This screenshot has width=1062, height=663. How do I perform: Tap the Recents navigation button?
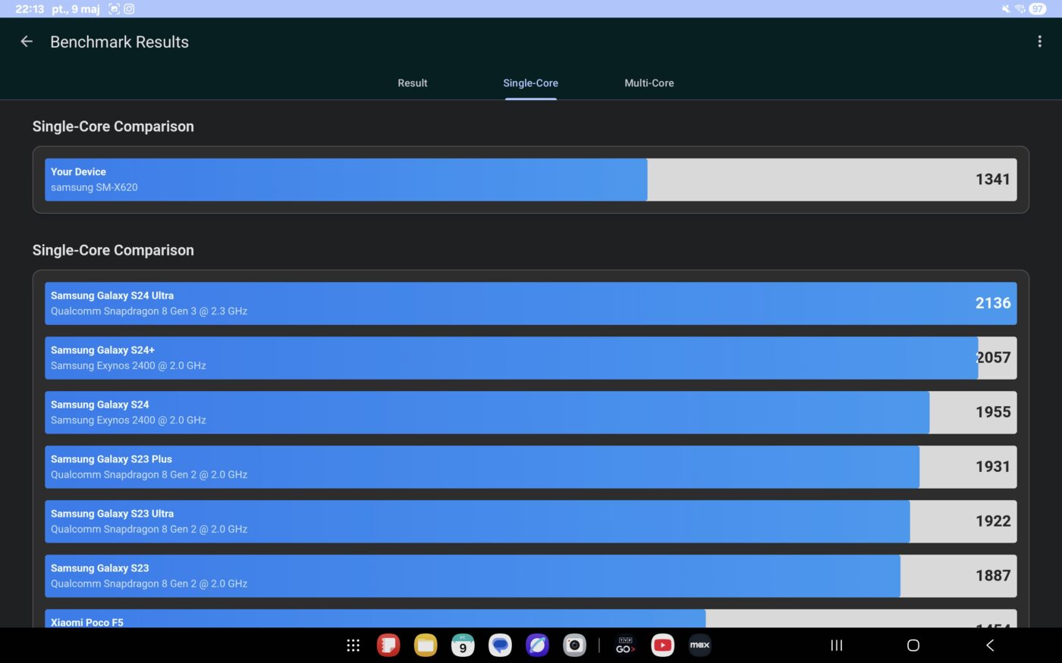[x=837, y=646]
